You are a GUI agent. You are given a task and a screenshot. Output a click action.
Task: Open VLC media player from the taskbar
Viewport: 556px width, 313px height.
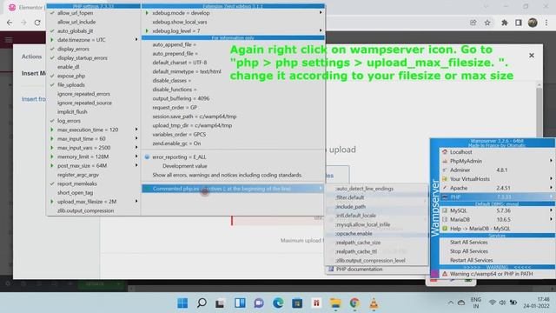(374, 303)
